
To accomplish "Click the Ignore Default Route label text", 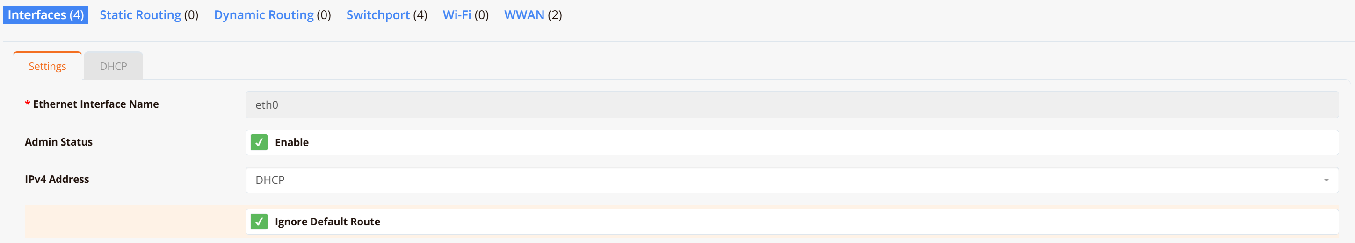I will click(327, 222).
